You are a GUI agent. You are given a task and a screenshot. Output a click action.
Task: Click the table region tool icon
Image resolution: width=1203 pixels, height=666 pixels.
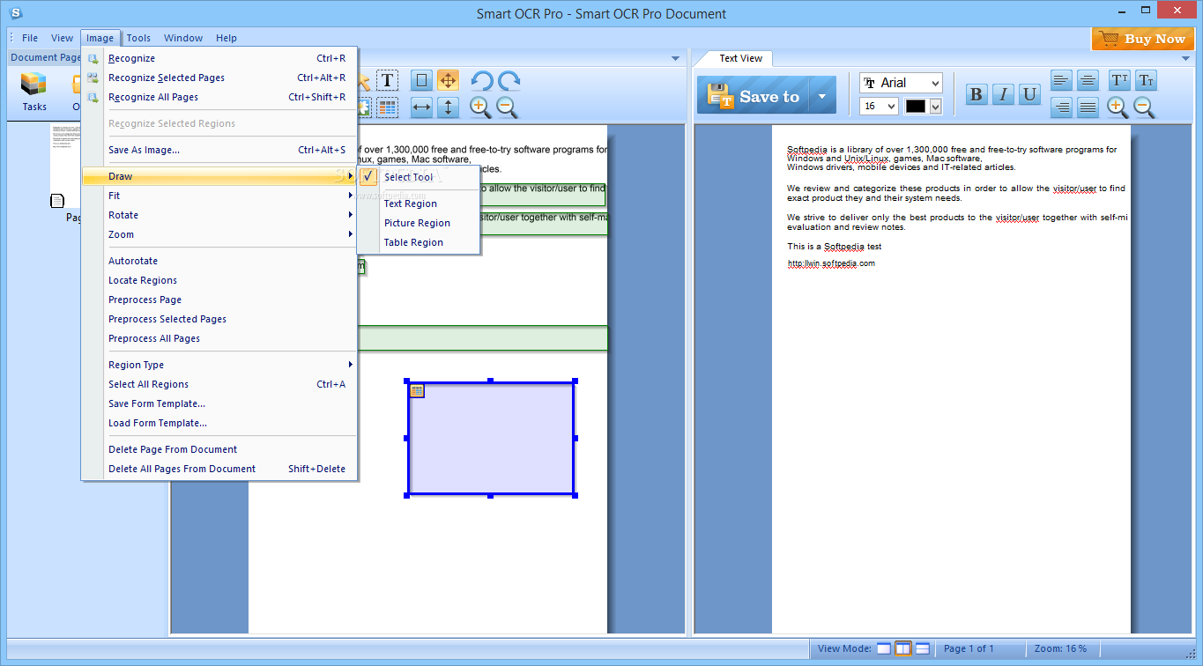388,107
